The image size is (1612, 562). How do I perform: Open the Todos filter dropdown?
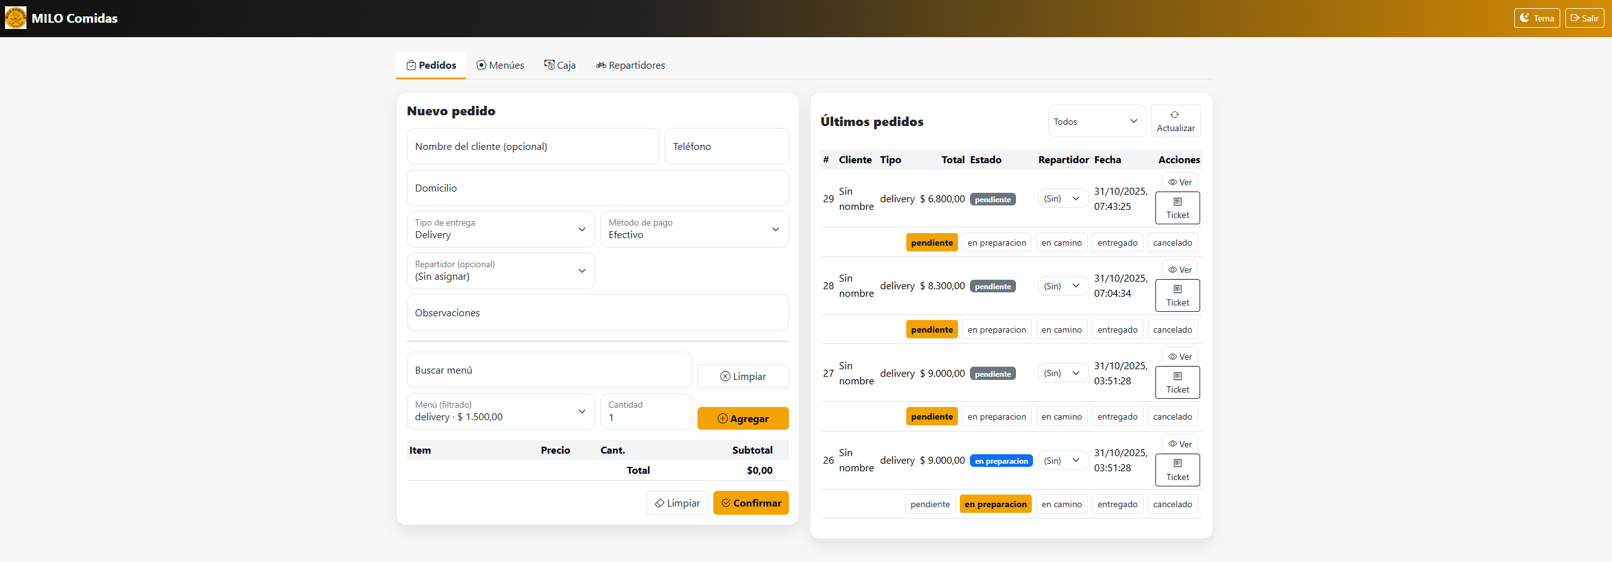point(1096,121)
